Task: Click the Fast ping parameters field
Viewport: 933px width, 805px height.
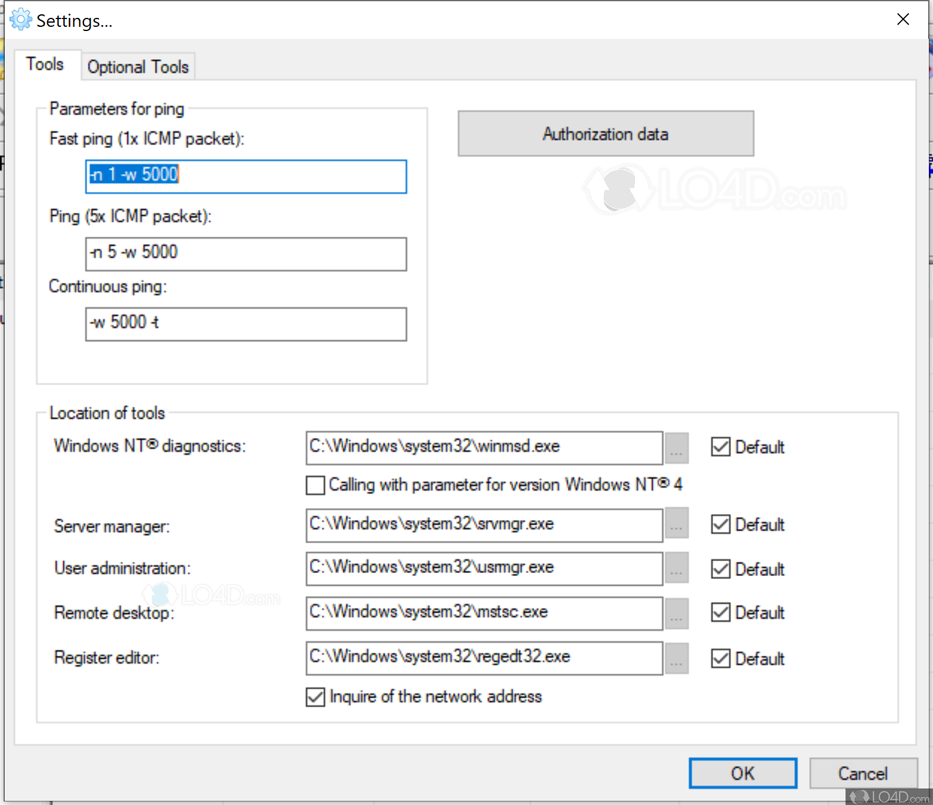Action: pyautogui.click(x=246, y=177)
